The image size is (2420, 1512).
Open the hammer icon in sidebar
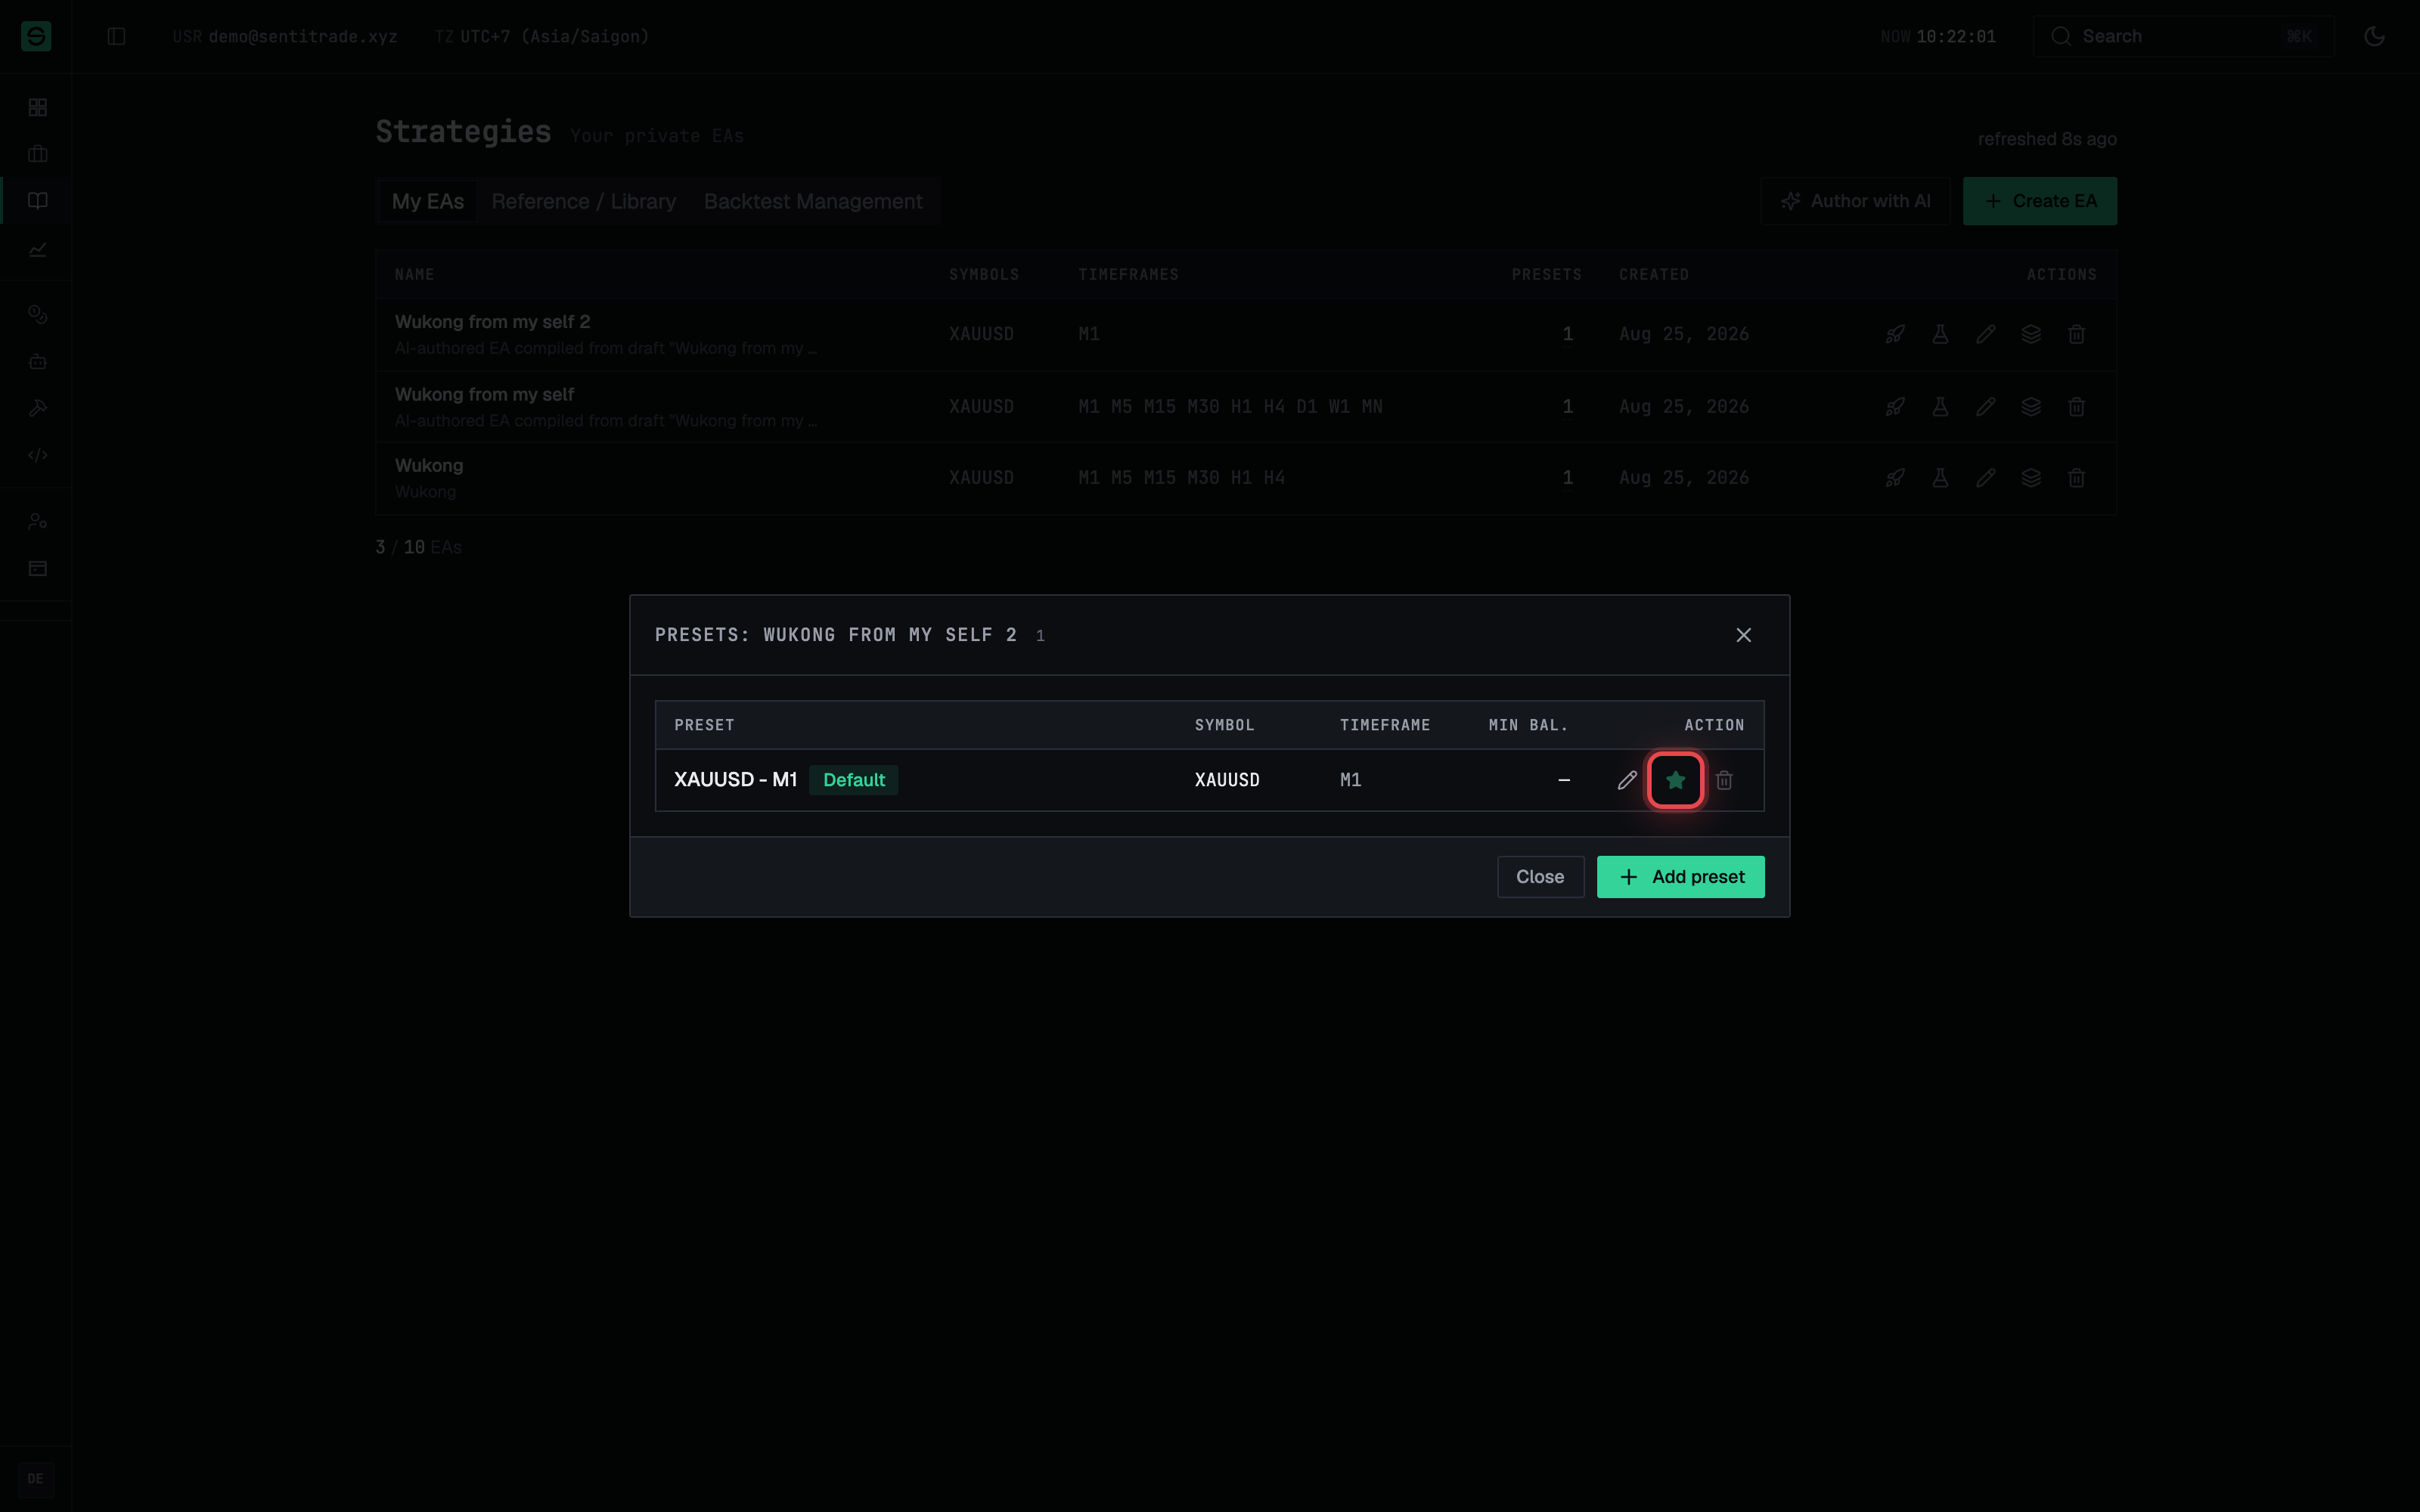pos(38,408)
